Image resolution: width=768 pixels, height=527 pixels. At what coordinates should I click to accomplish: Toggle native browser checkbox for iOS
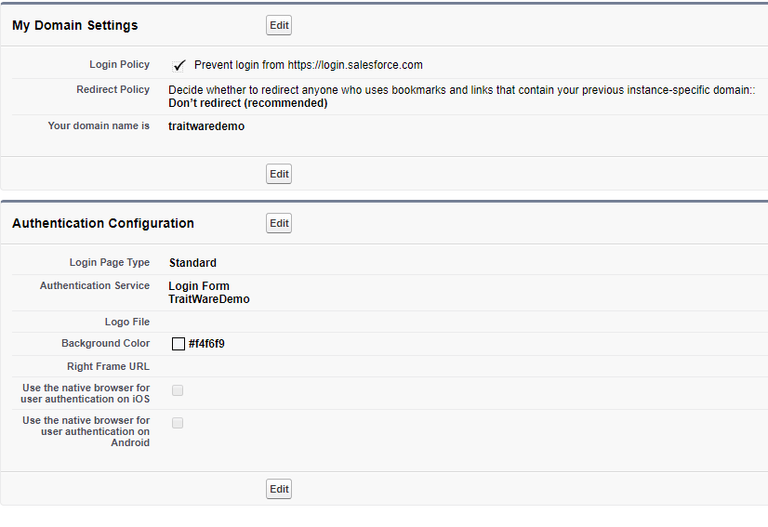[178, 390]
